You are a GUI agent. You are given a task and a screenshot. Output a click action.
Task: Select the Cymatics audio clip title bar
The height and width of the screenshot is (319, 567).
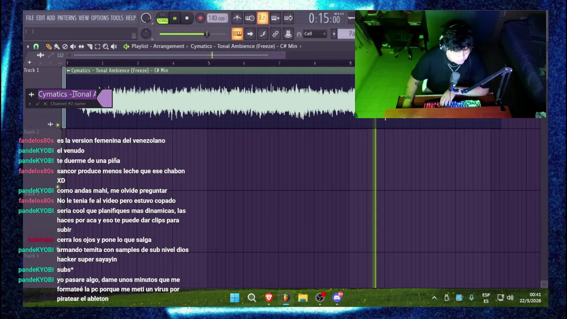coord(210,70)
